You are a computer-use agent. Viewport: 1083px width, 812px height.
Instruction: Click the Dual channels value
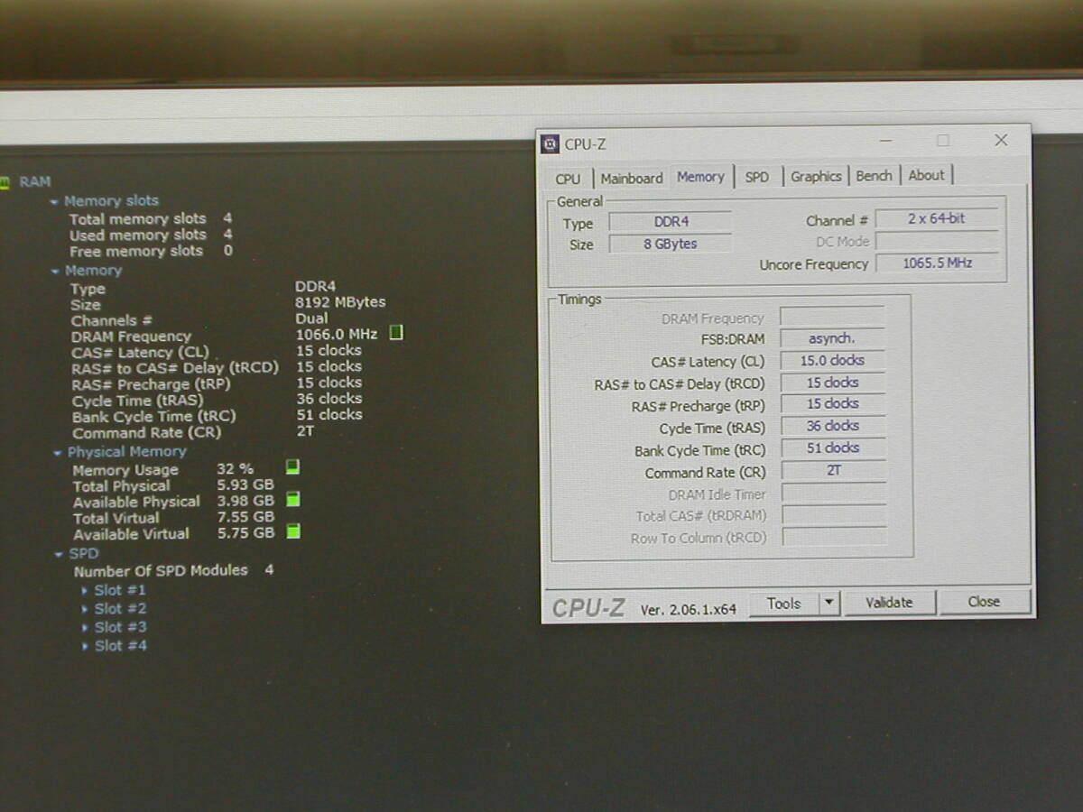click(x=311, y=318)
